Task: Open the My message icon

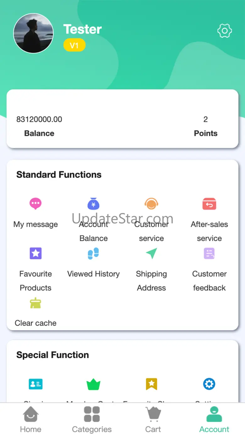Action: 35,204
